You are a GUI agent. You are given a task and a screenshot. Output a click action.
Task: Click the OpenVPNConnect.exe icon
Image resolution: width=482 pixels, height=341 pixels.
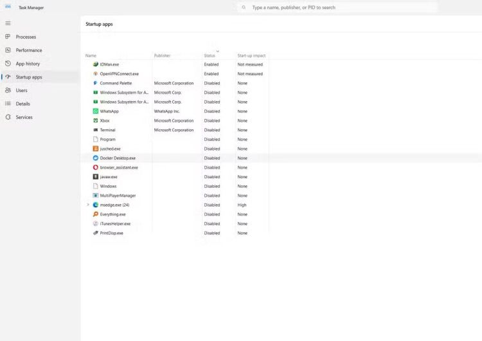coord(95,74)
